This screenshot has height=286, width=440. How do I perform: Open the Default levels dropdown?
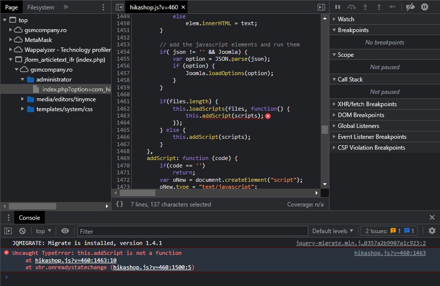[x=332, y=231]
